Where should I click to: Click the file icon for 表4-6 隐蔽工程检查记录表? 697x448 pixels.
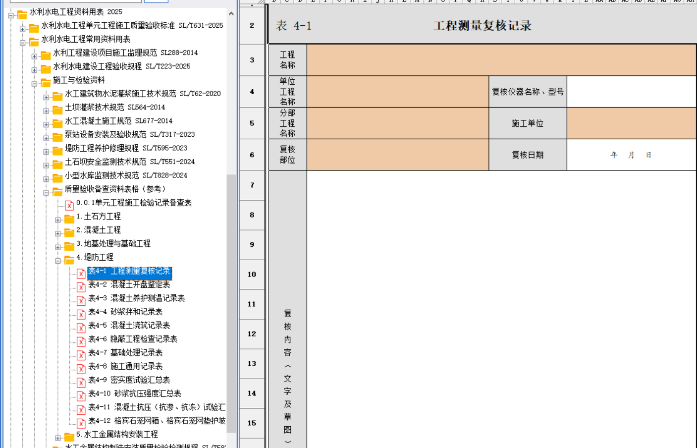click(x=81, y=341)
